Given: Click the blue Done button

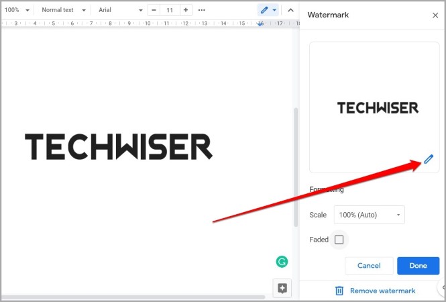Looking at the screenshot, I should [418, 266].
